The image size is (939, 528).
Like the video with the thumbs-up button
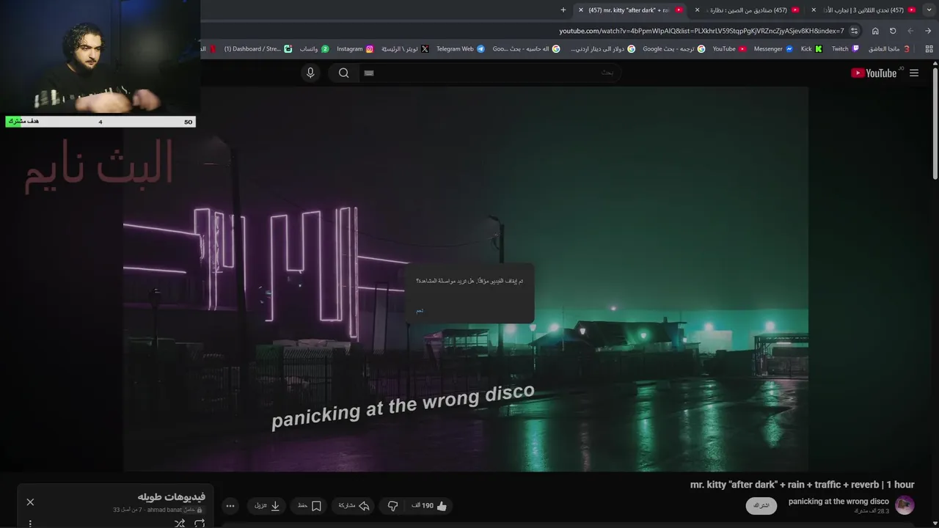click(430, 505)
